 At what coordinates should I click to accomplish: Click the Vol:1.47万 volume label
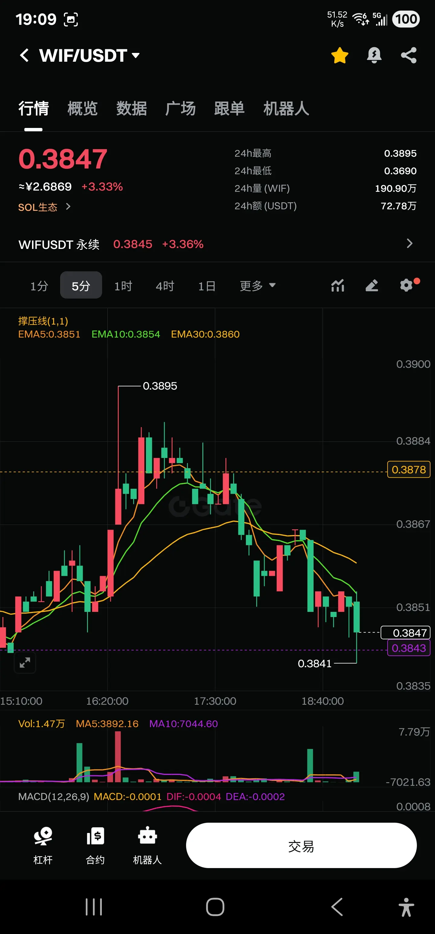pyautogui.click(x=42, y=723)
